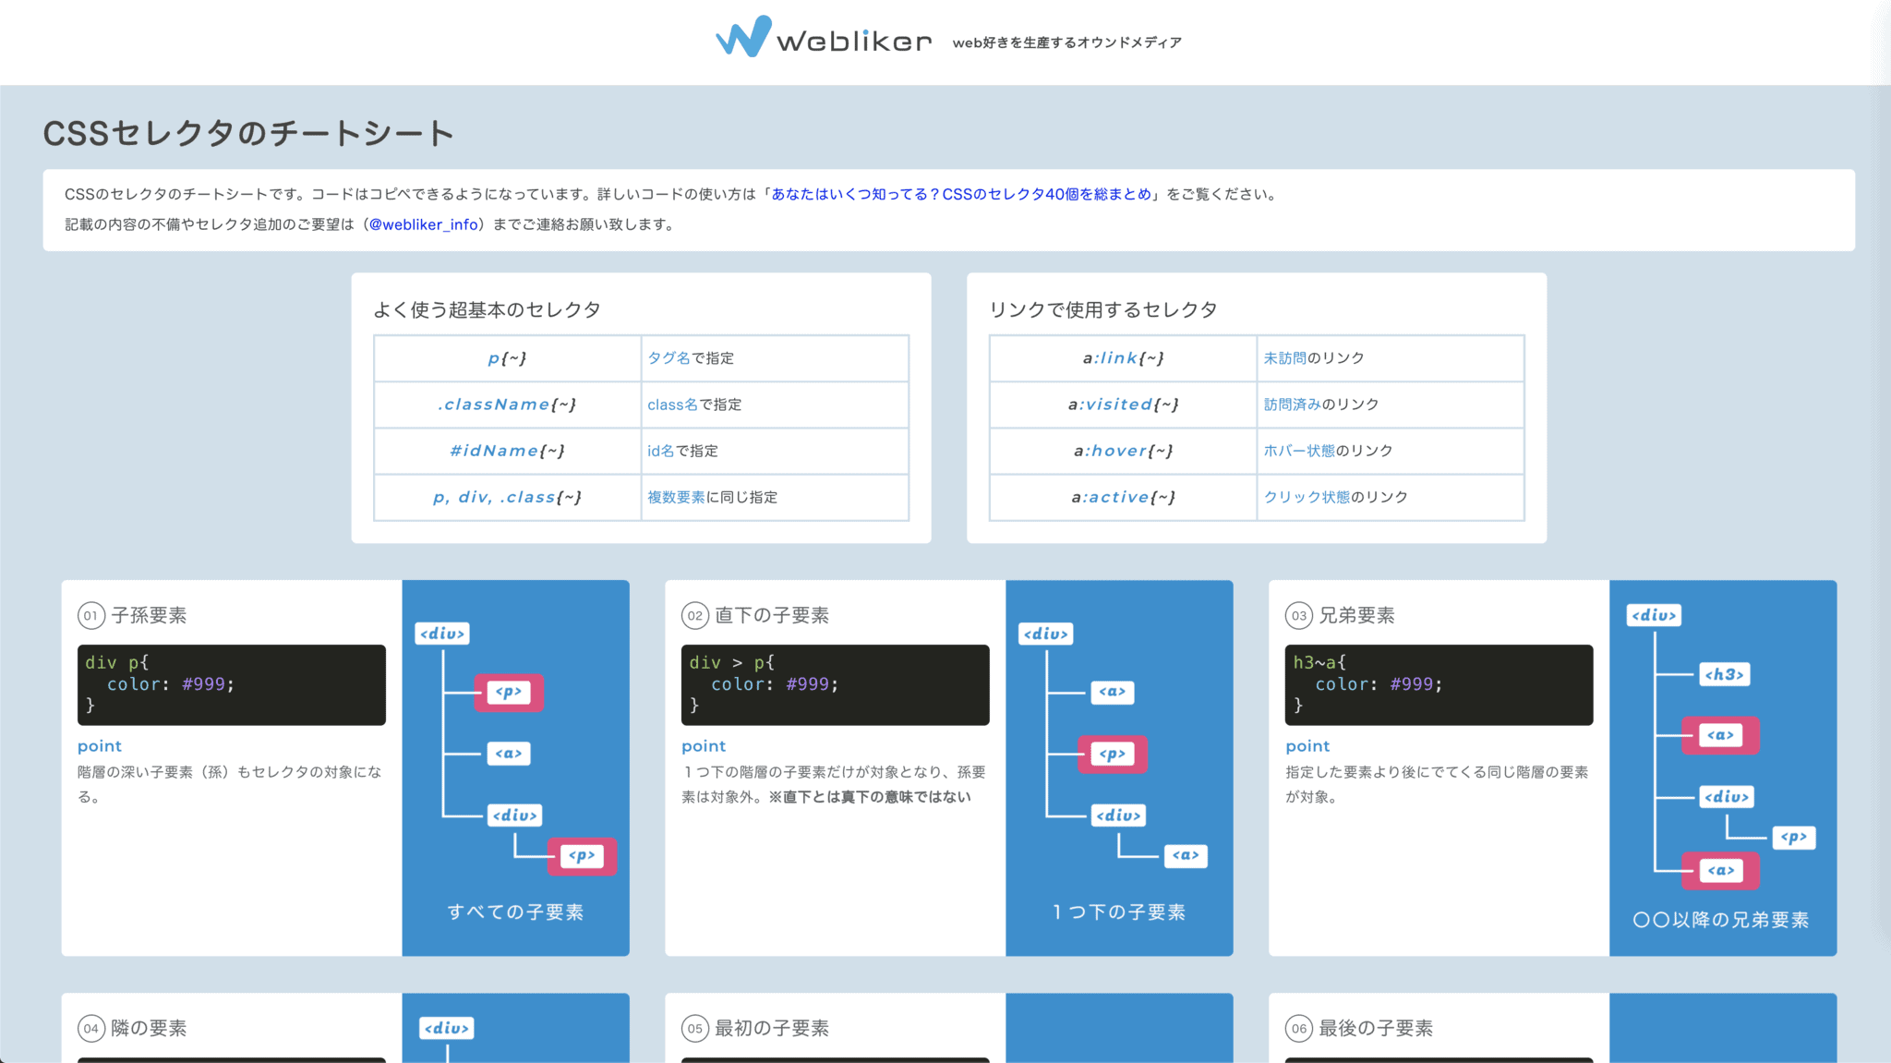Select the highlighted <p> badge in the 子孫要素 diagram
1891x1063 pixels.
click(x=511, y=693)
